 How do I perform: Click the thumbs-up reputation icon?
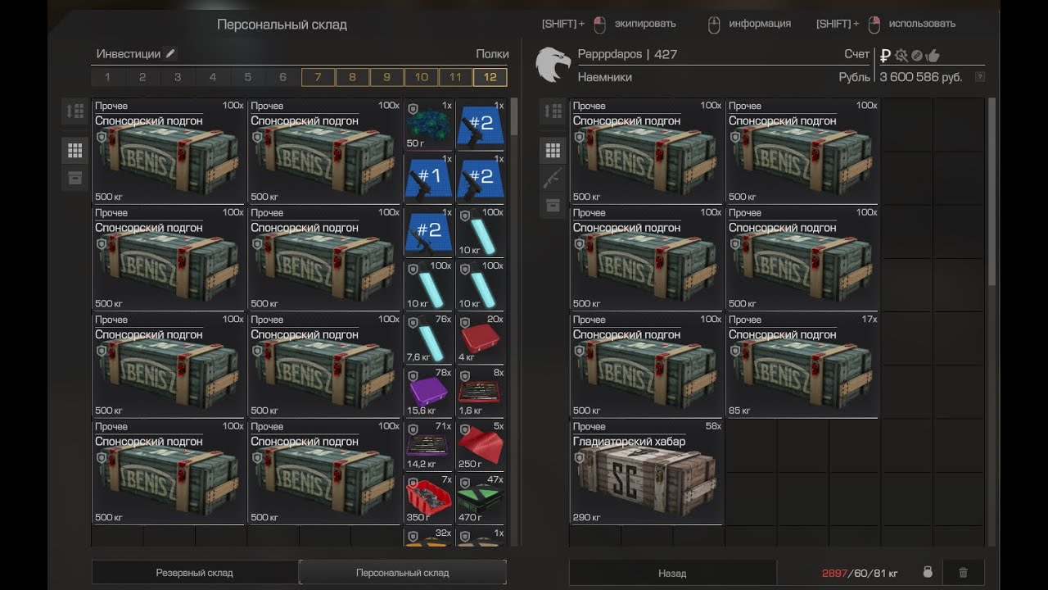coord(933,56)
